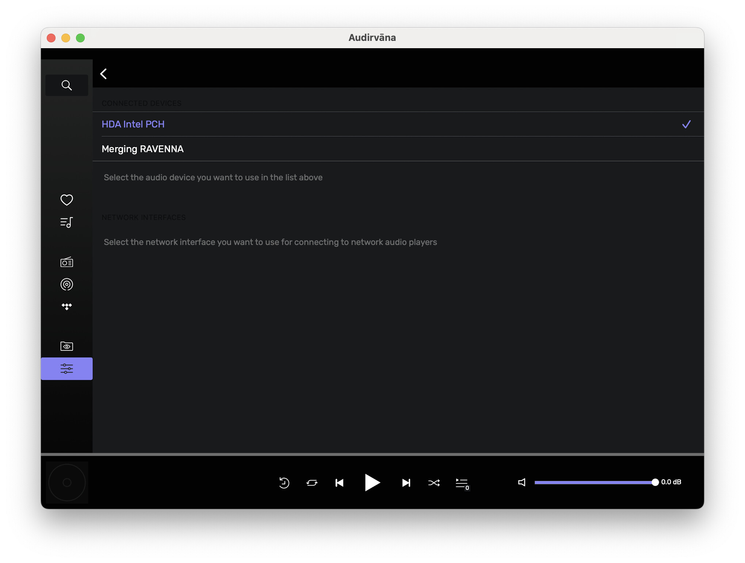Click the HDA Intel PCH checkmark
The height and width of the screenshot is (563, 745).
click(x=686, y=125)
